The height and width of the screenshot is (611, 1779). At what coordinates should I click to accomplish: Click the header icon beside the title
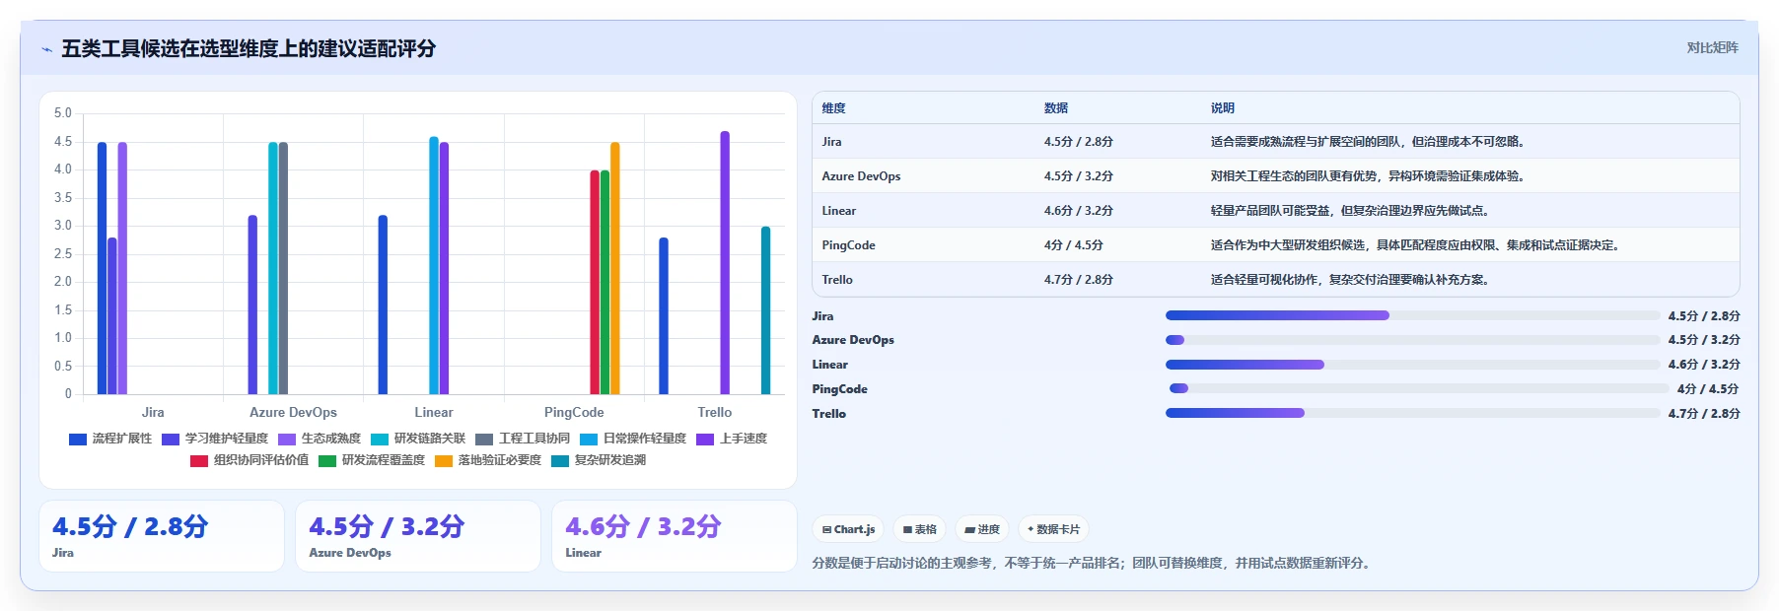click(x=46, y=49)
